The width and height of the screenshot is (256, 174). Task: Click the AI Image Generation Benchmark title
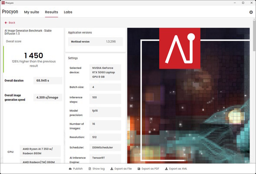pyautogui.click(x=28, y=32)
